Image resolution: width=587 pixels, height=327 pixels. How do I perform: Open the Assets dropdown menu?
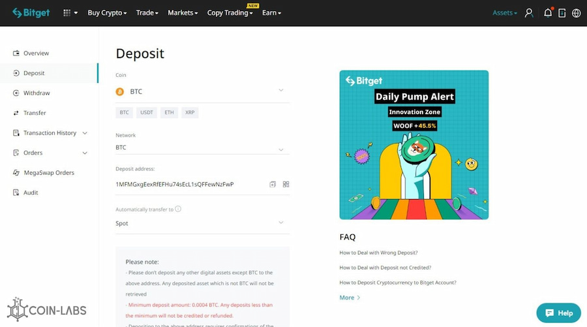(505, 13)
